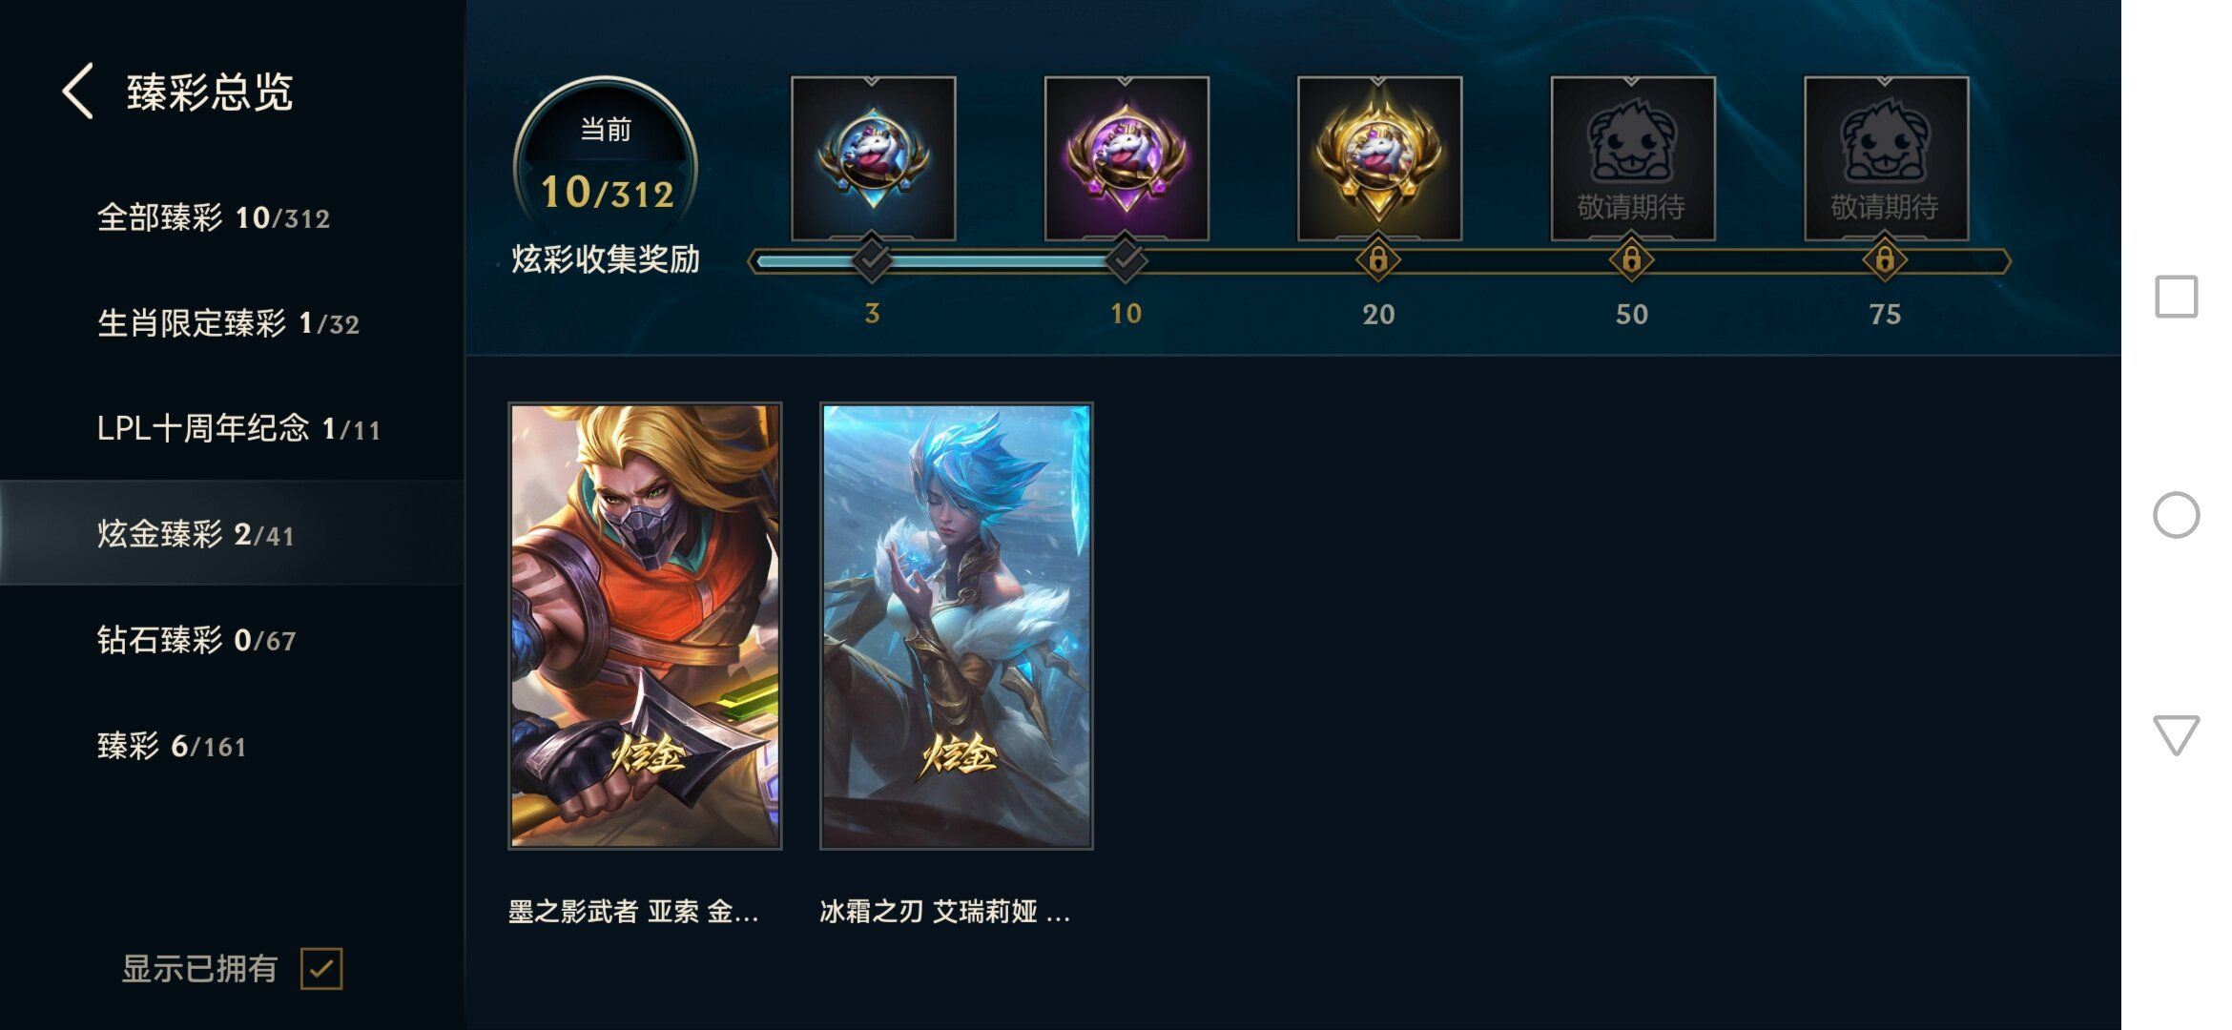Tap the Android home circle button
Viewport: 2232px width, 1030px height.
(x=2176, y=515)
